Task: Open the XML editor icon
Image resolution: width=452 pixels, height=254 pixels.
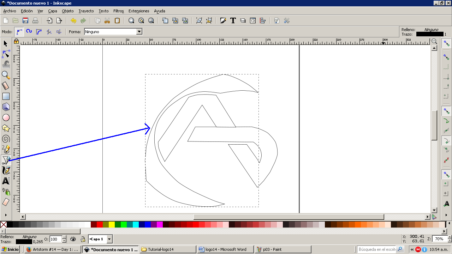Action: pyautogui.click(x=253, y=20)
